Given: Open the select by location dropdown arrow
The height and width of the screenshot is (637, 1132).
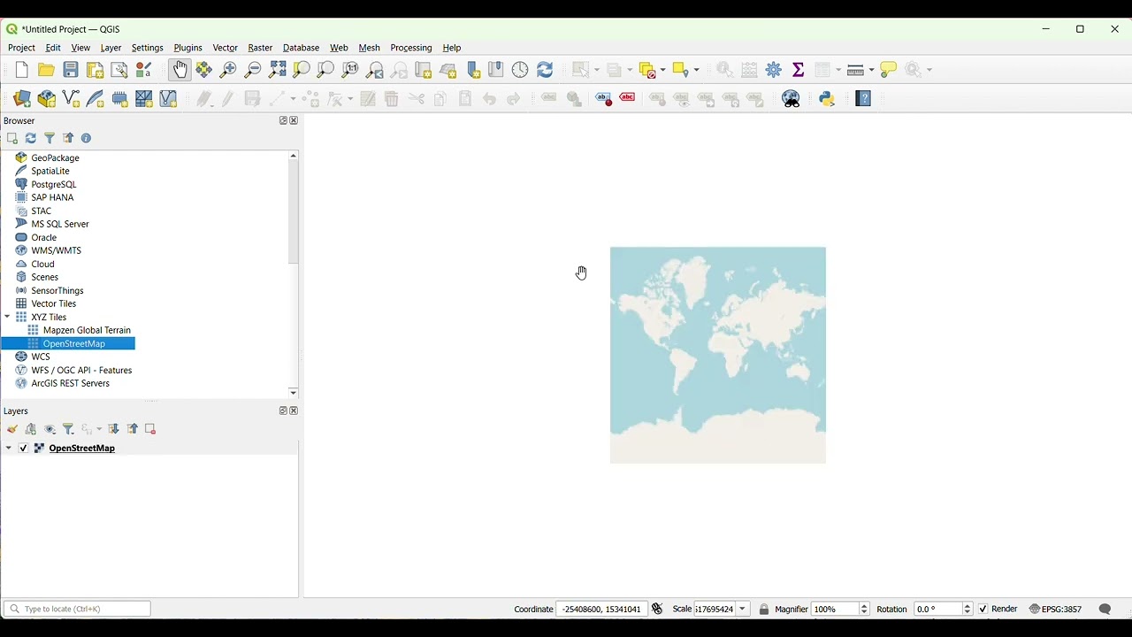Looking at the screenshot, I should pyautogui.click(x=697, y=70).
